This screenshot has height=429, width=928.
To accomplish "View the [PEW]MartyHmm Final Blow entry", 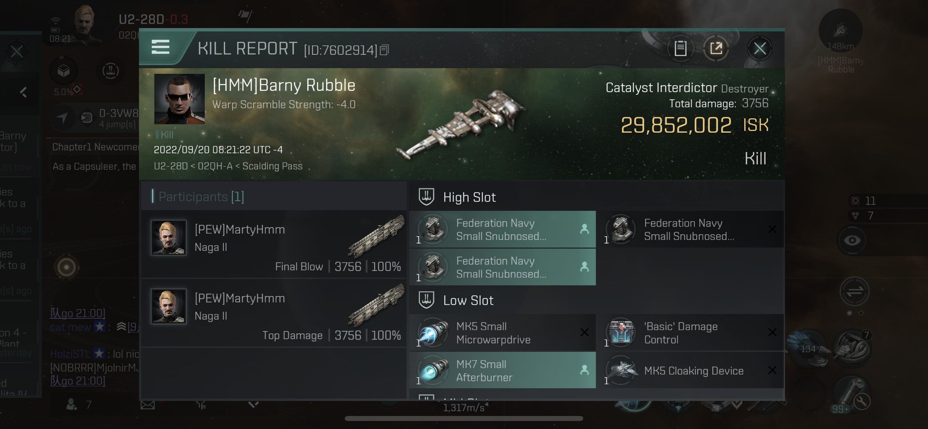I will 274,244.
